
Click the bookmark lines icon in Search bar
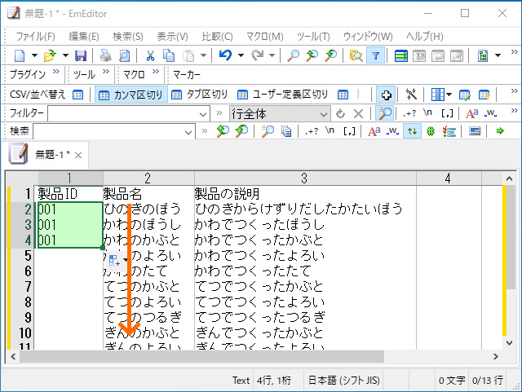(x=449, y=131)
